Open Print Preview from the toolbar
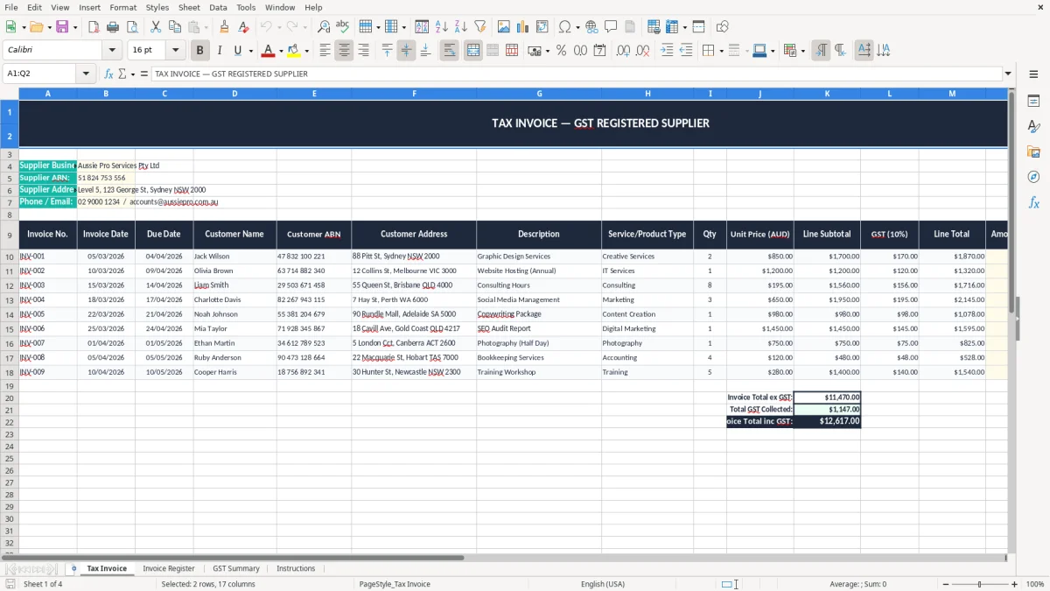Screen dimensions: 1050x591 (x=131, y=27)
